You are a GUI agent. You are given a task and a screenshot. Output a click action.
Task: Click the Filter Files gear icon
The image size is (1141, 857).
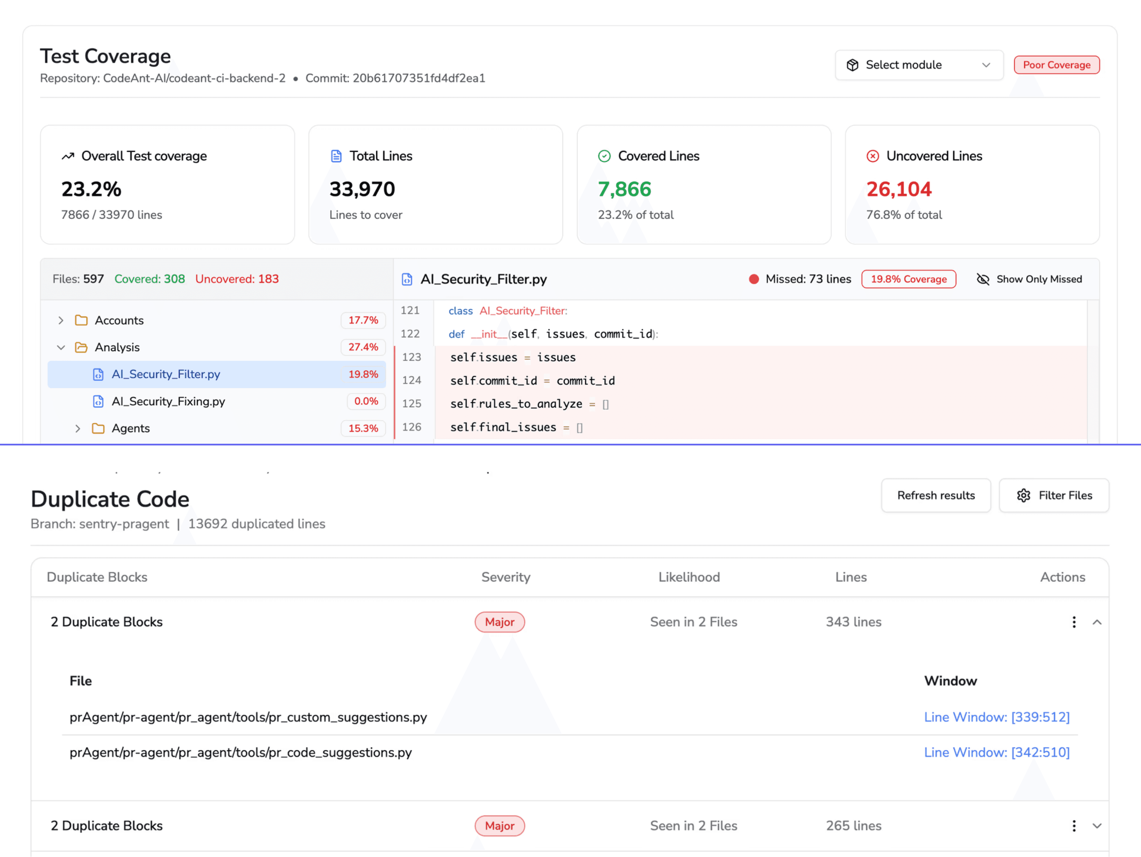(x=1023, y=495)
